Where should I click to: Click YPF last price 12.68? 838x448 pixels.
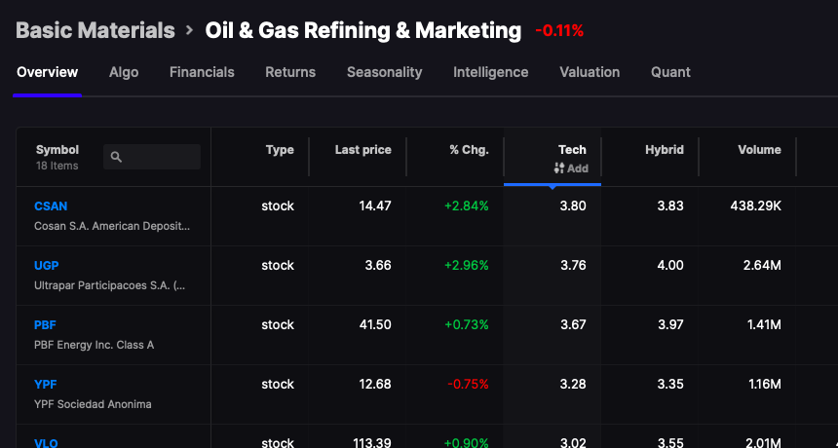pos(375,384)
